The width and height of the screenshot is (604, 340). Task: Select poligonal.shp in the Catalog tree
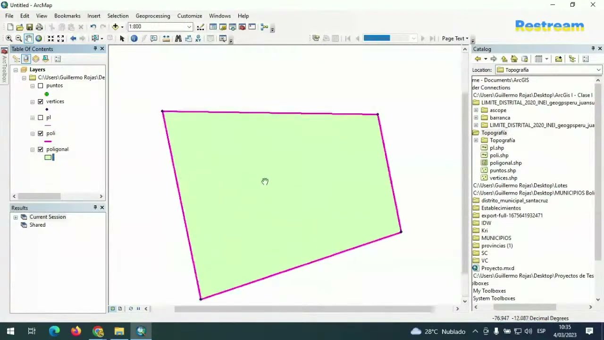pyautogui.click(x=505, y=163)
